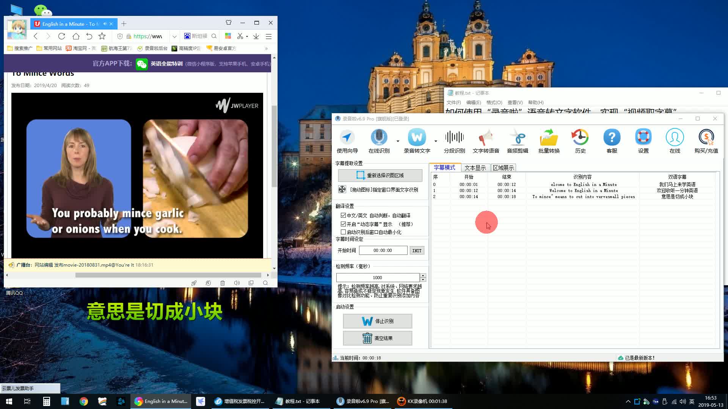Screen dimensions: 728x409
Task: Open browser address bar dropdown chevron
Action: [174, 36]
